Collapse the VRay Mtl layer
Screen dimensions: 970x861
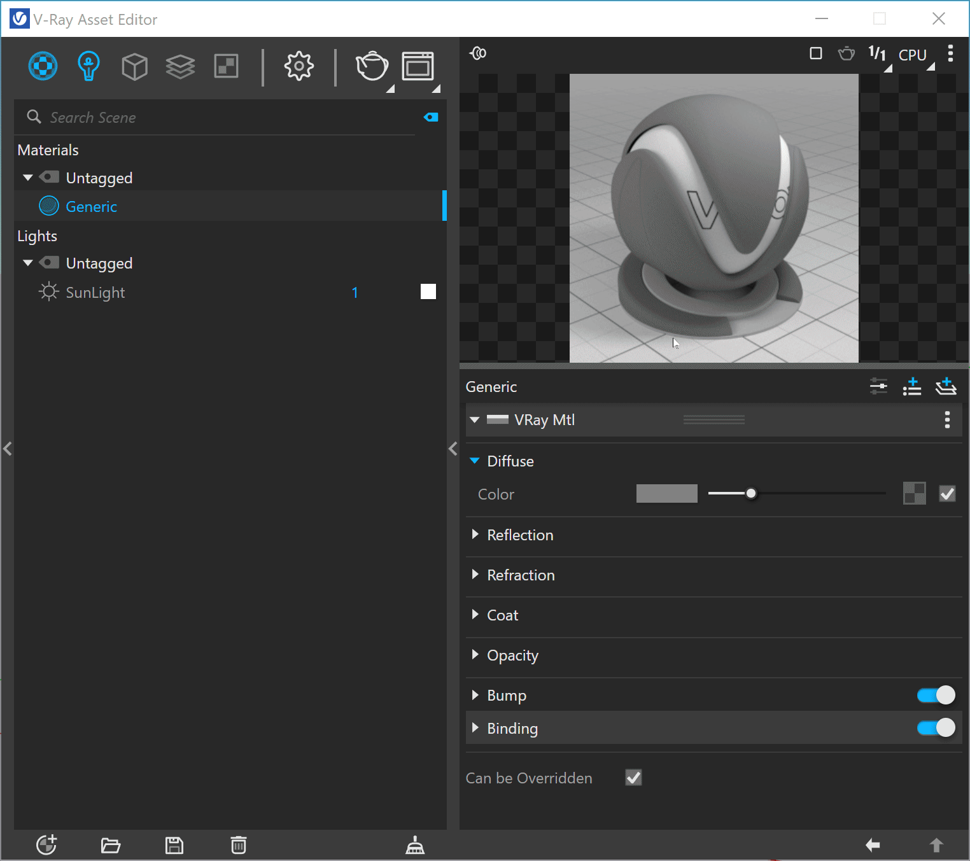(x=475, y=420)
